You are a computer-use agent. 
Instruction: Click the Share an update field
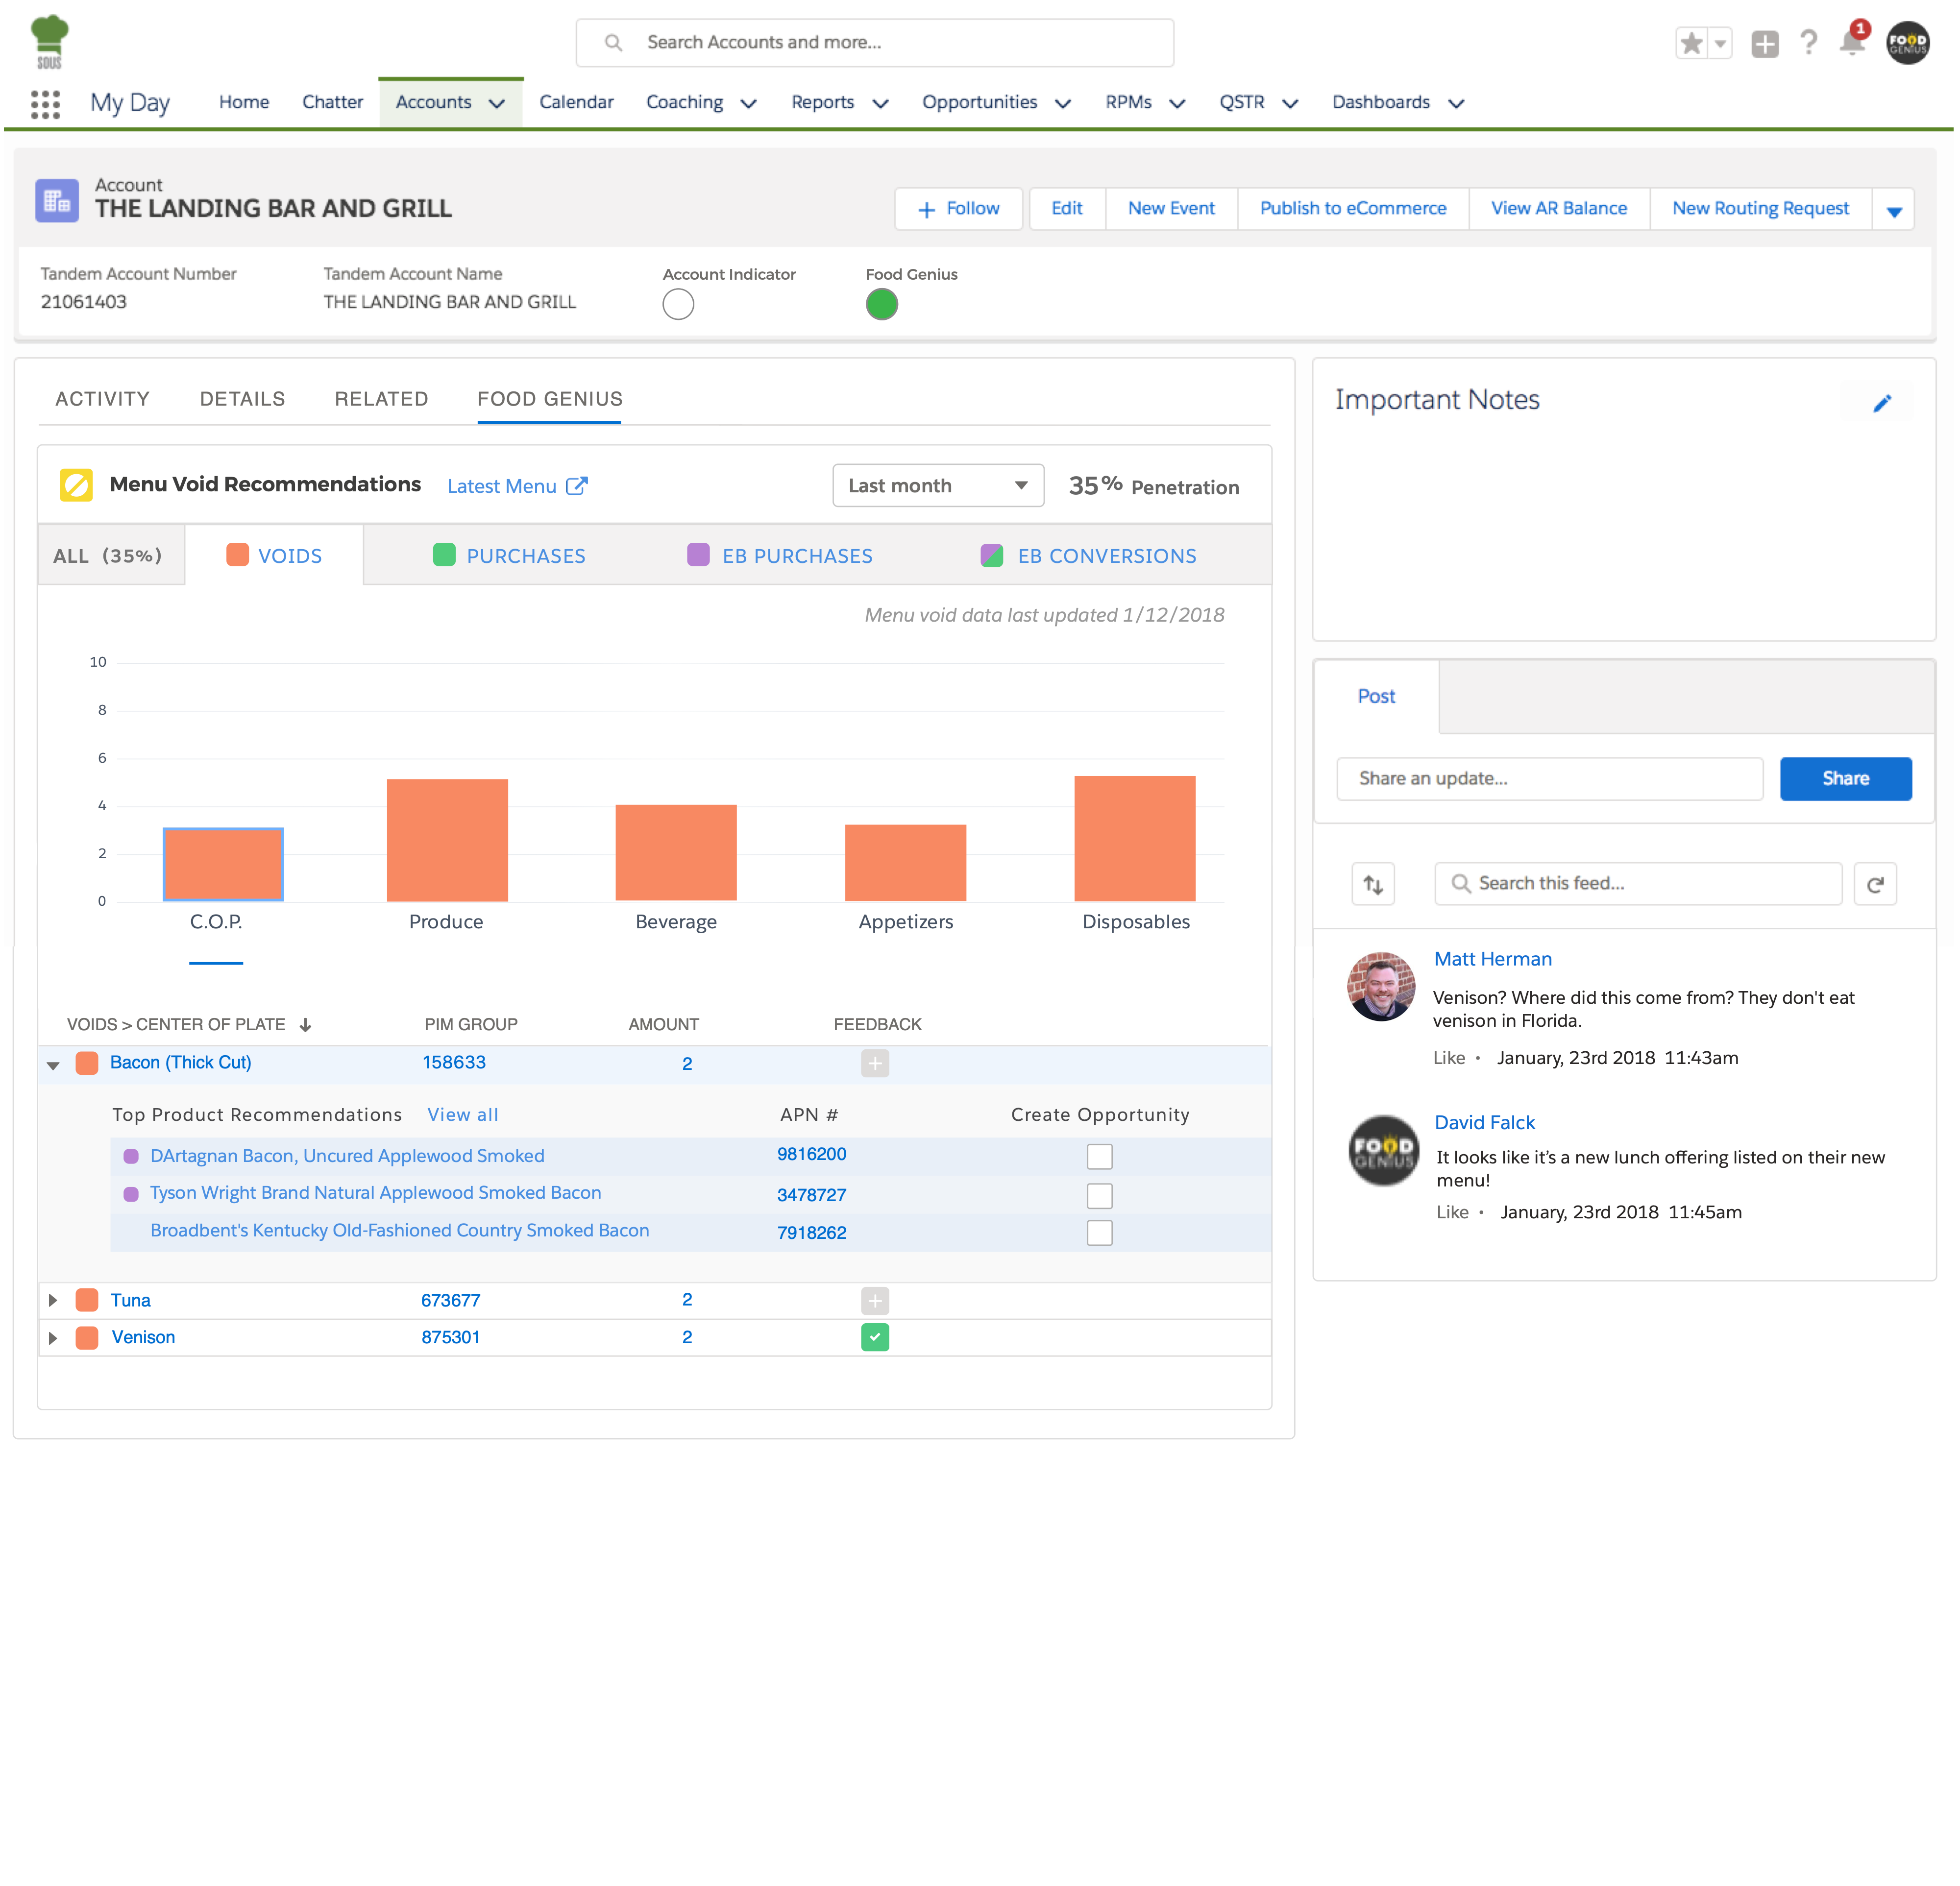pyautogui.click(x=1549, y=778)
